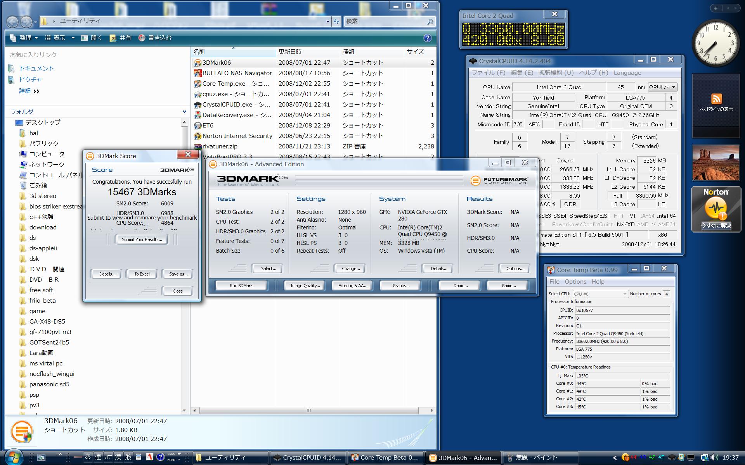The height and width of the screenshot is (465, 745).
Task: Click the folder tree vertical scrollbar down arrow
Action: coord(184,410)
